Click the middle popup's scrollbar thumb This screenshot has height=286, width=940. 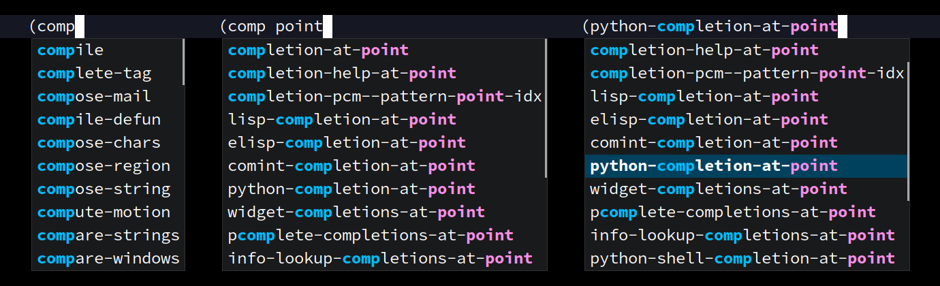[546, 108]
